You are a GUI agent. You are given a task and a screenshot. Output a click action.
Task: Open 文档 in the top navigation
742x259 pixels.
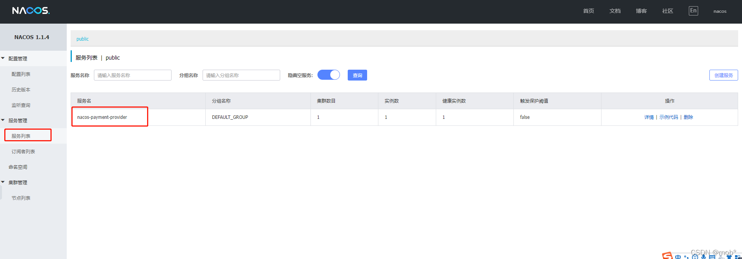[615, 11]
